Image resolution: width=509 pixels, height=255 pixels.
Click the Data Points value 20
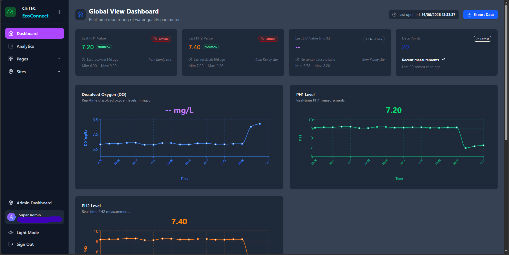pos(406,47)
